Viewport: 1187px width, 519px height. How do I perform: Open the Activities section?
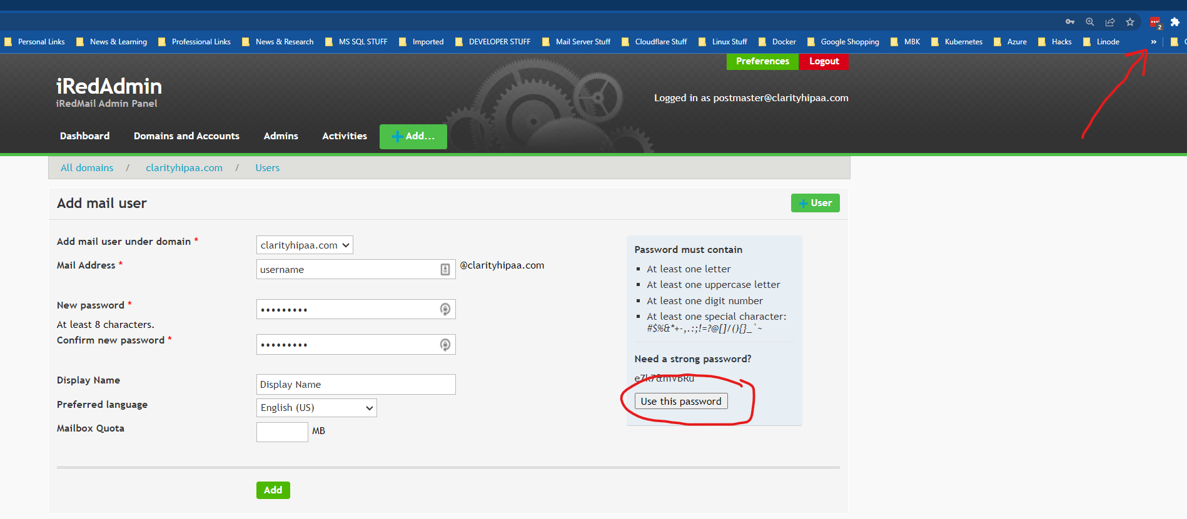point(345,136)
